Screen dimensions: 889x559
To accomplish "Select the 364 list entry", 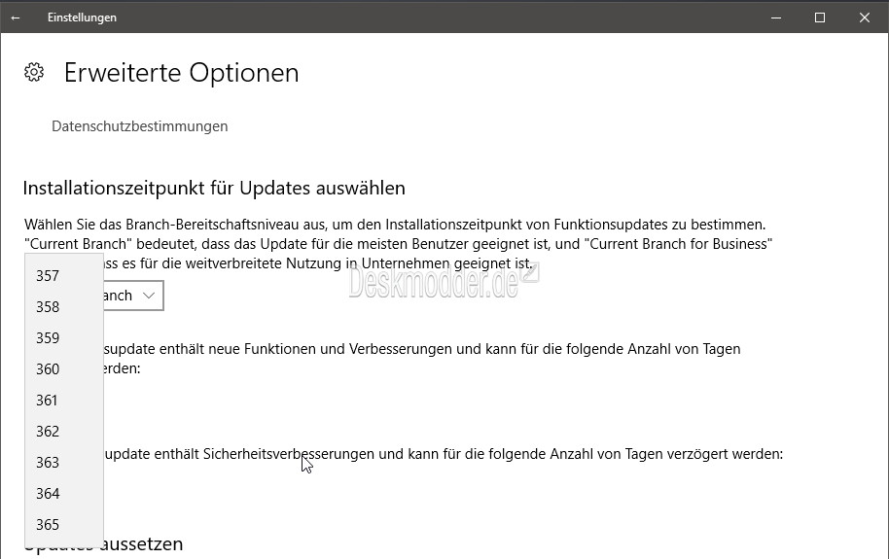I will pyautogui.click(x=64, y=494).
